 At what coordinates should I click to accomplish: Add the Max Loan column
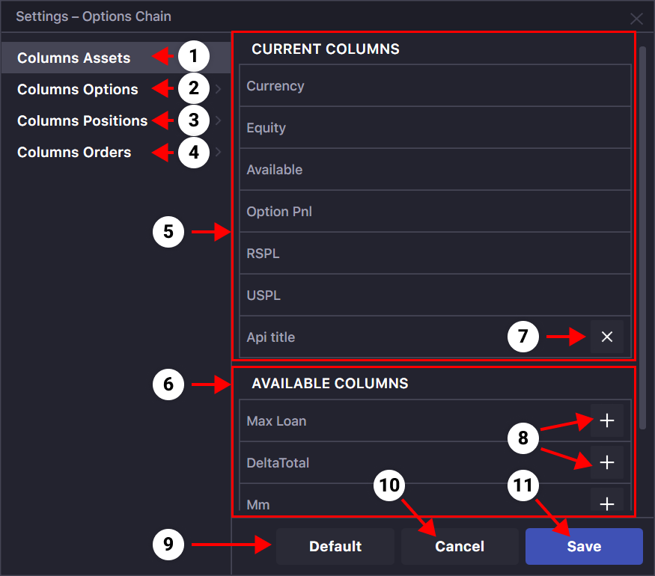pos(606,420)
